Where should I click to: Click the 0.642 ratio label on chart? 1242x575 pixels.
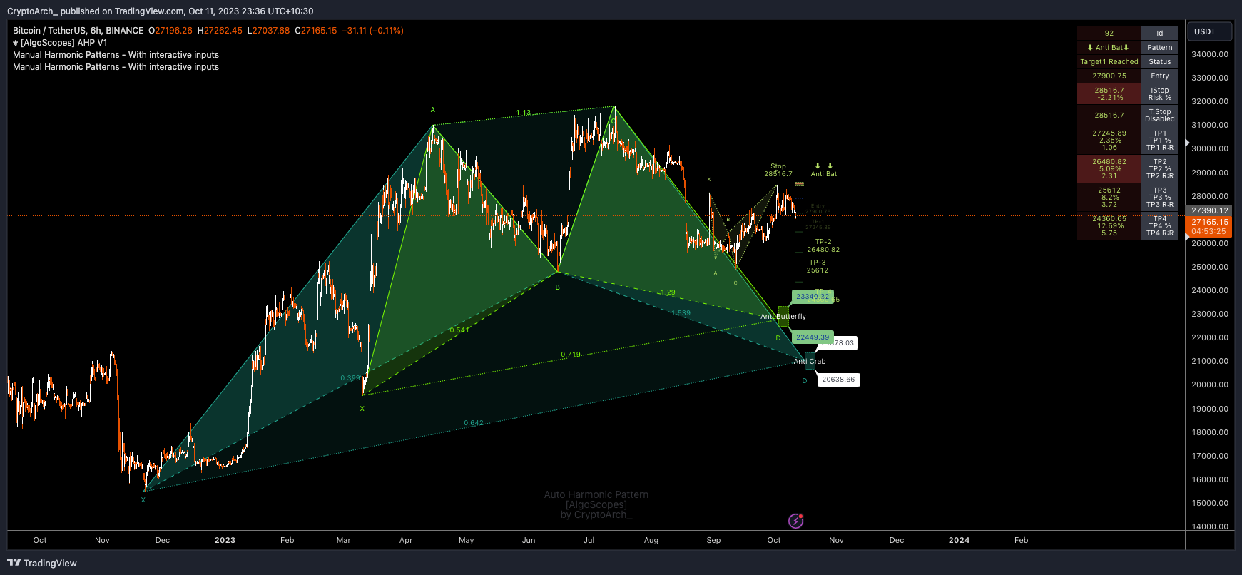474,423
